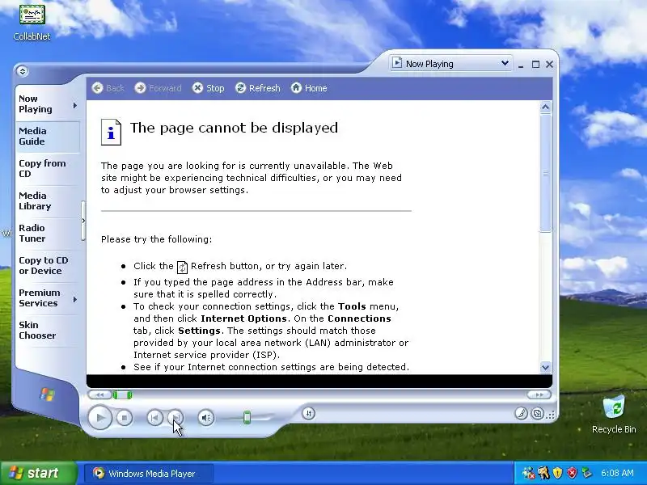This screenshot has width=647, height=485.
Task: Click the green seek bar thumb
Action: pyautogui.click(x=123, y=395)
